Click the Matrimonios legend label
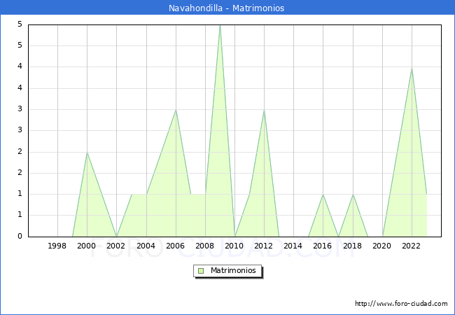 [233, 270]
